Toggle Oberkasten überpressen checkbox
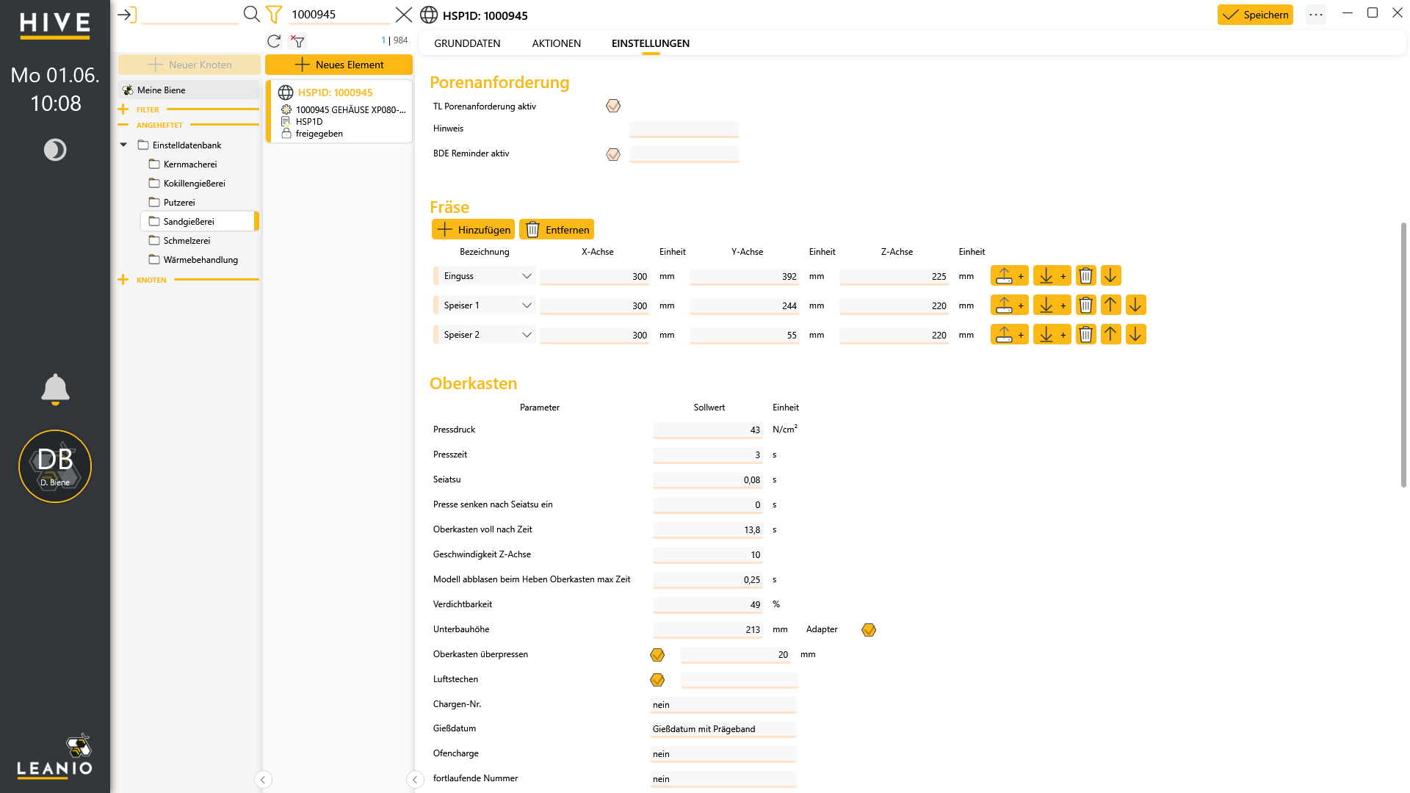 pos(657,655)
